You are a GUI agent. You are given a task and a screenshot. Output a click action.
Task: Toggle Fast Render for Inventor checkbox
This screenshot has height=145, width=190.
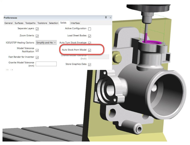pos(37,57)
